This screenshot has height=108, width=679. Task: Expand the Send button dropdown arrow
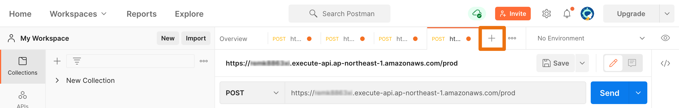tap(638, 93)
